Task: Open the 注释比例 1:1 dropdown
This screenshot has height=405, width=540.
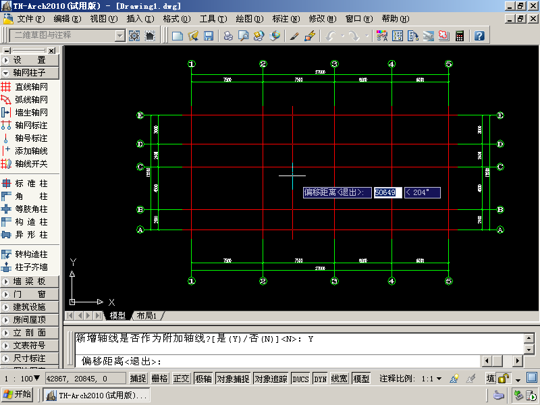Action: click(x=439, y=379)
